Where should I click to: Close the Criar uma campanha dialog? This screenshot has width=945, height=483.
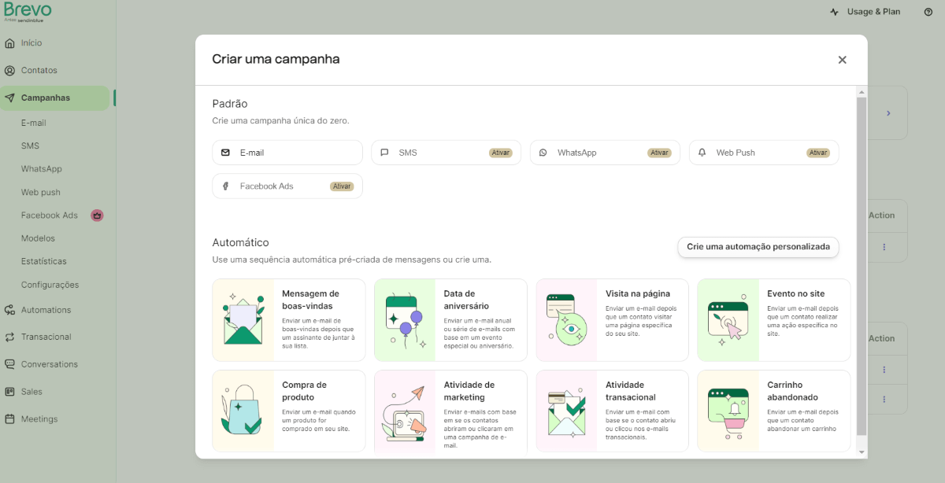tap(842, 60)
